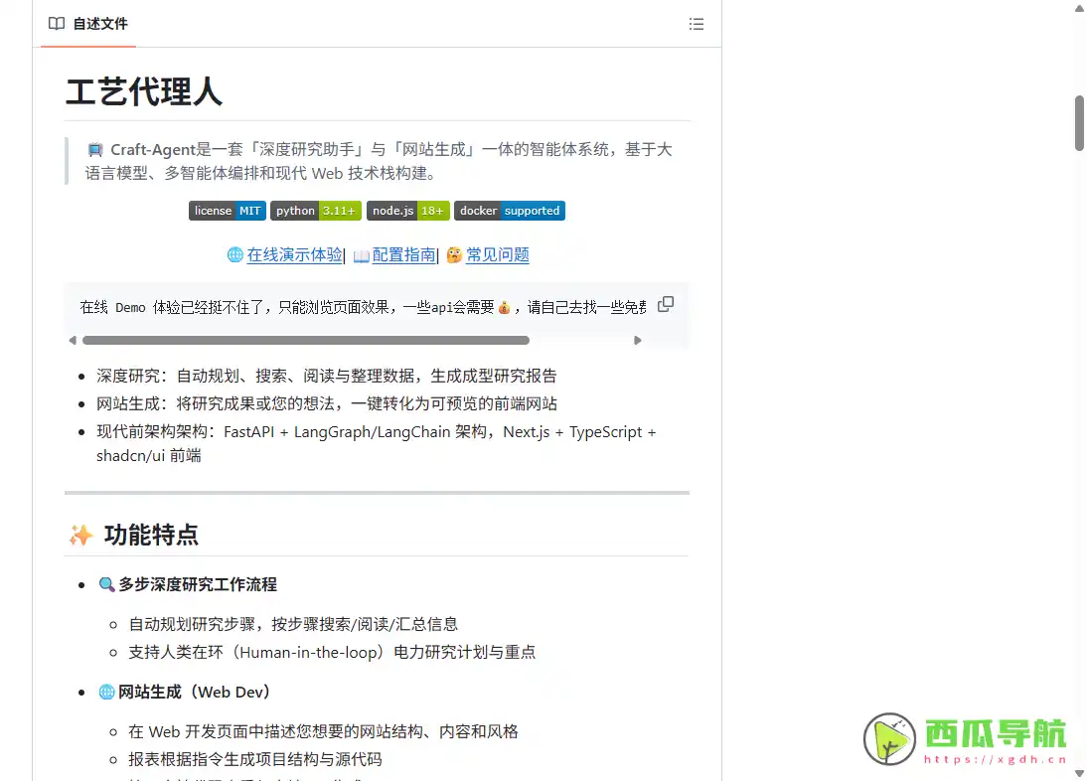Viewport: 1087px width, 781px height.
Task: Open the 在线演示体验 link
Action: pos(293,255)
